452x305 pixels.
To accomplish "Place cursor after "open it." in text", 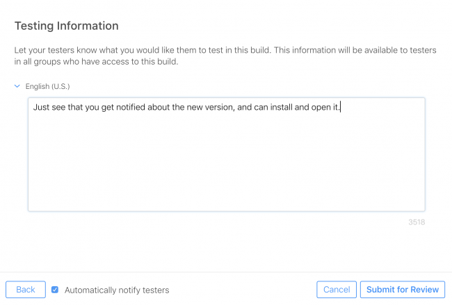I will pos(341,108).
